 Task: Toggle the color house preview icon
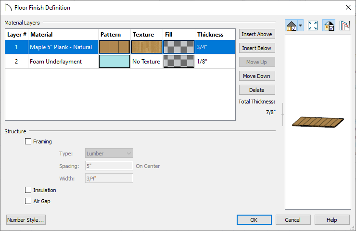[329, 26]
